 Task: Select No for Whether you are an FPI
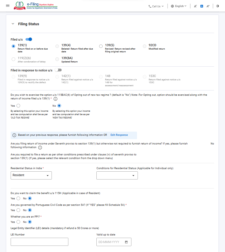(x=30, y=222)
